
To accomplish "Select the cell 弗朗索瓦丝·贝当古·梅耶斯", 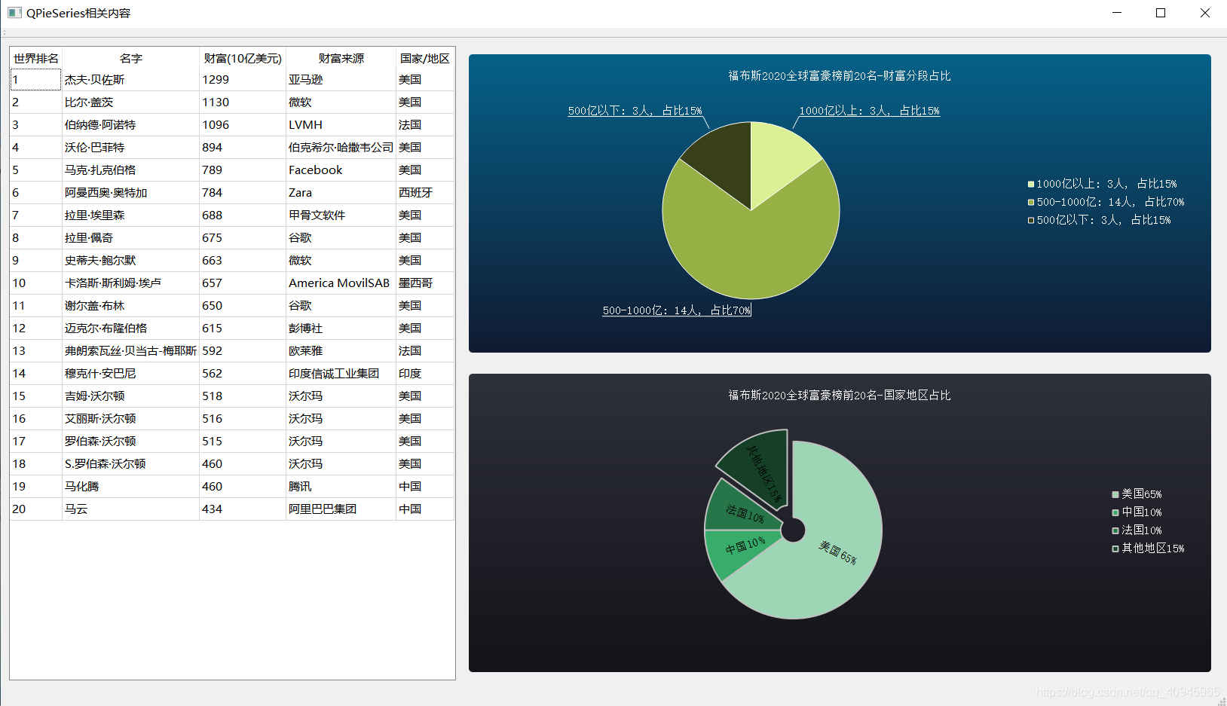I will (130, 351).
